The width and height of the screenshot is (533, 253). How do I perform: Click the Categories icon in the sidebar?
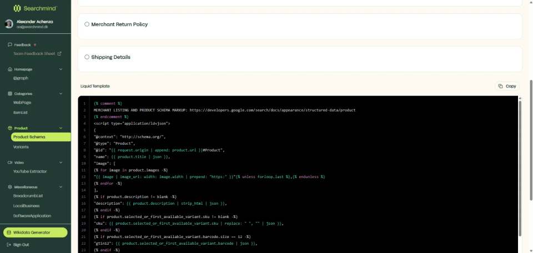(x=10, y=94)
